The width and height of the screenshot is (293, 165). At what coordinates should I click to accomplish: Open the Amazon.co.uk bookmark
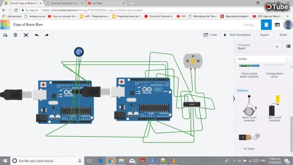35,16
